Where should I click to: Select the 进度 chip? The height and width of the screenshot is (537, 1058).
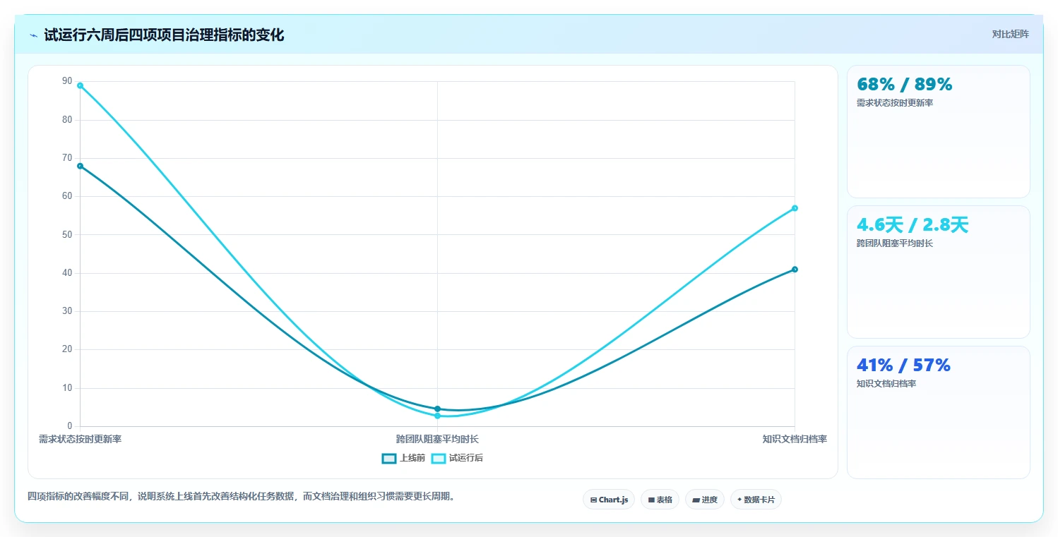705,500
